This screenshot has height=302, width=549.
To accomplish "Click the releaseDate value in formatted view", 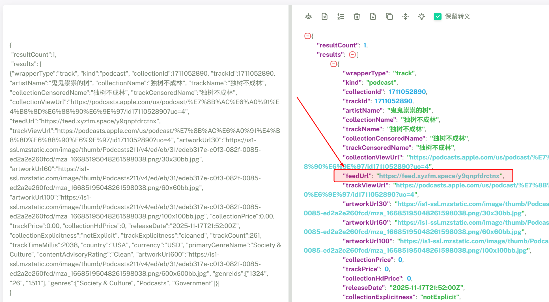I will pyautogui.click(x=426, y=288).
